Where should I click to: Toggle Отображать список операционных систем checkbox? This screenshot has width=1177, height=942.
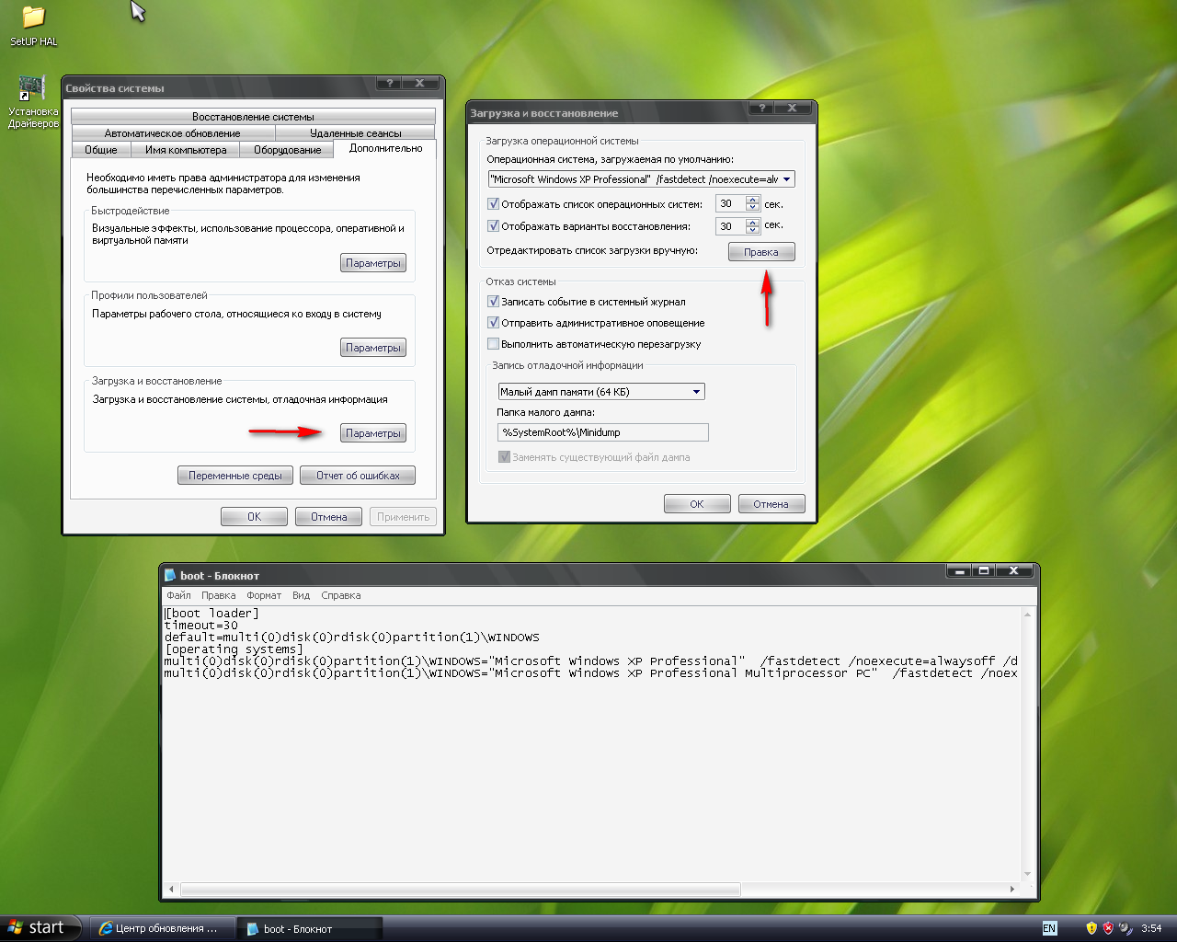(494, 204)
